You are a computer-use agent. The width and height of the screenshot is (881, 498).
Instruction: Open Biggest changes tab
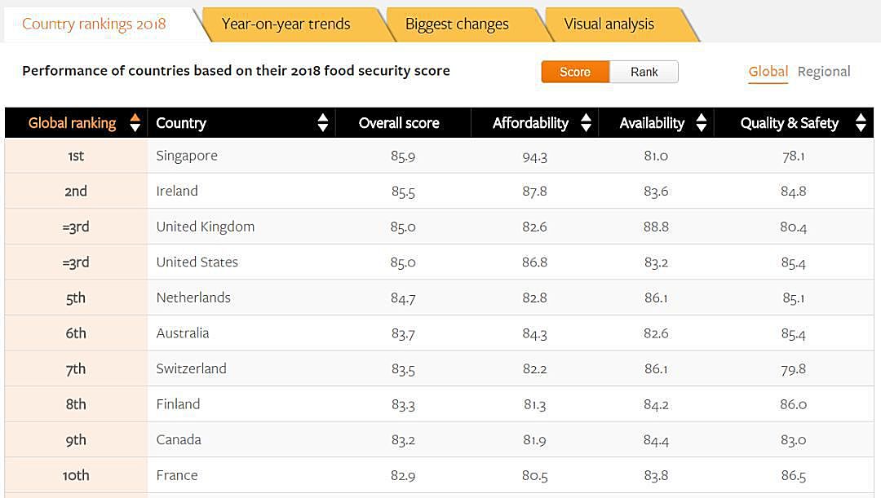click(x=457, y=24)
